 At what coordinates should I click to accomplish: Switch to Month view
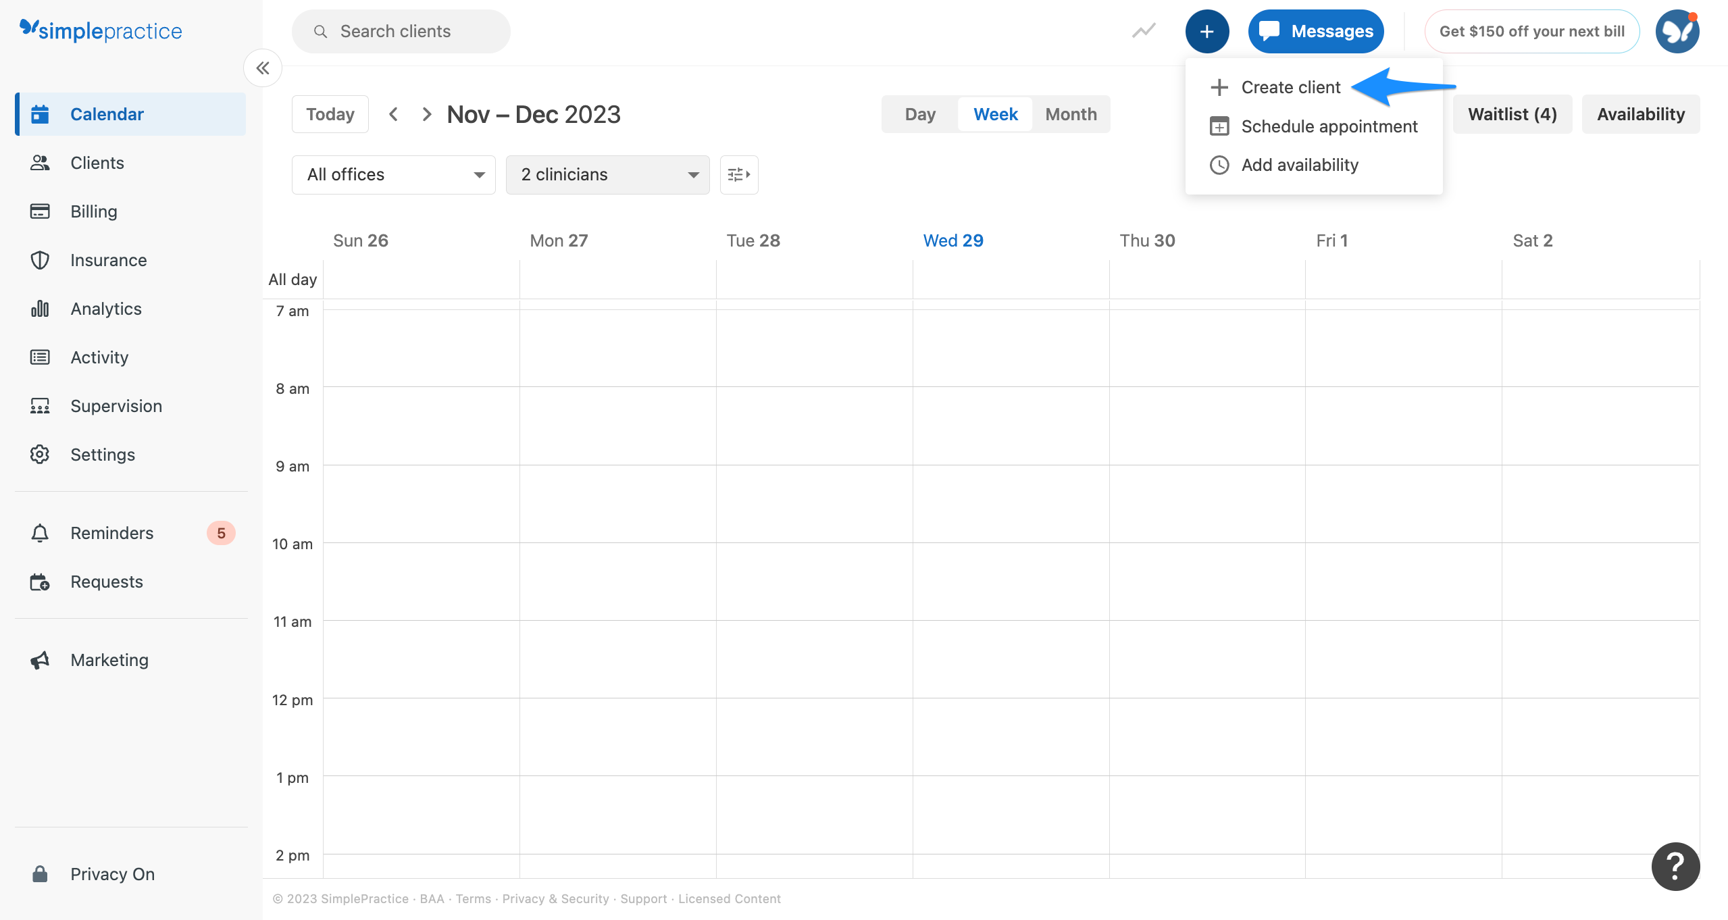[x=1071, y=114]
